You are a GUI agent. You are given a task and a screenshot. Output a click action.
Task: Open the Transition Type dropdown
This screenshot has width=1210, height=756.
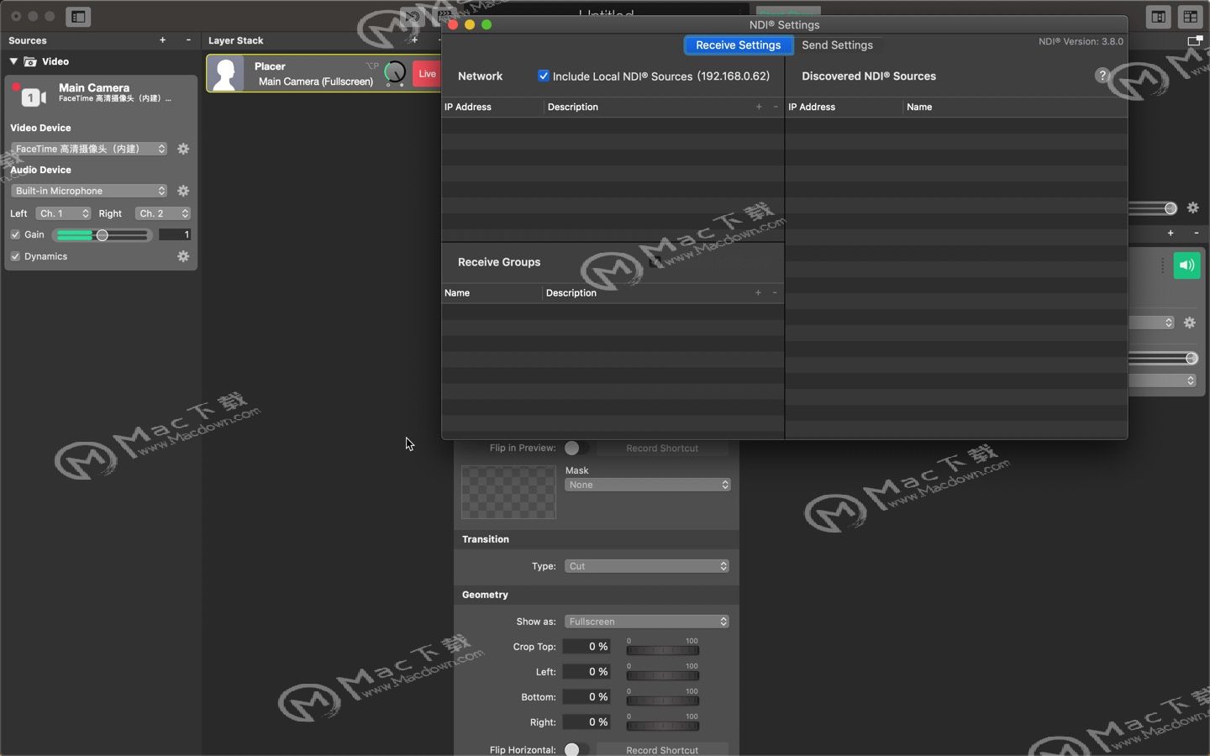click(x=647, y=566)
